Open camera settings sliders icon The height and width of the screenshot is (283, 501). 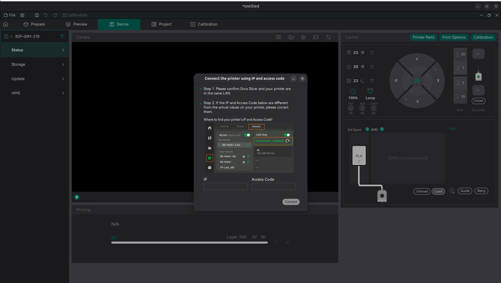tap(328, 37)
